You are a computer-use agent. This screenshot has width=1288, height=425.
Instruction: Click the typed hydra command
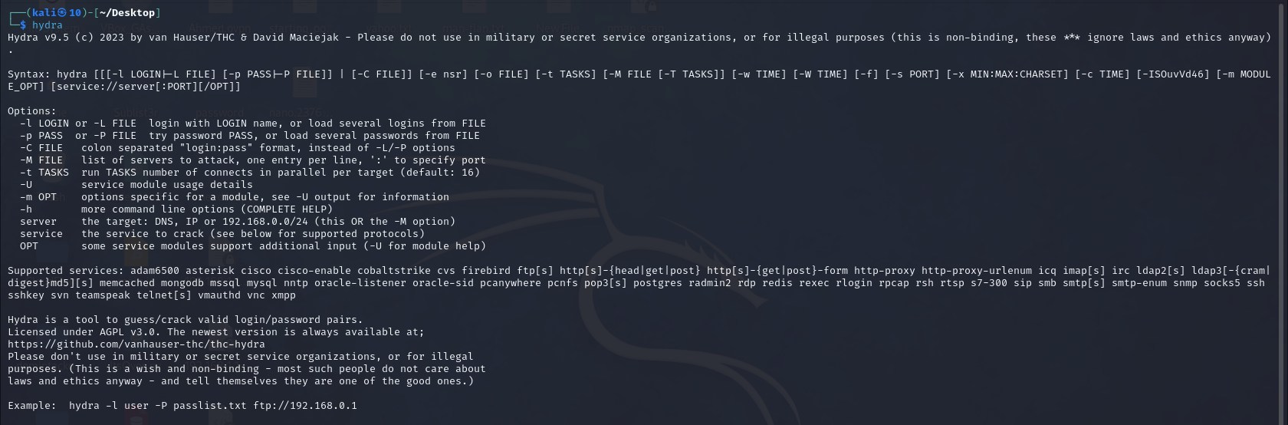48,25
